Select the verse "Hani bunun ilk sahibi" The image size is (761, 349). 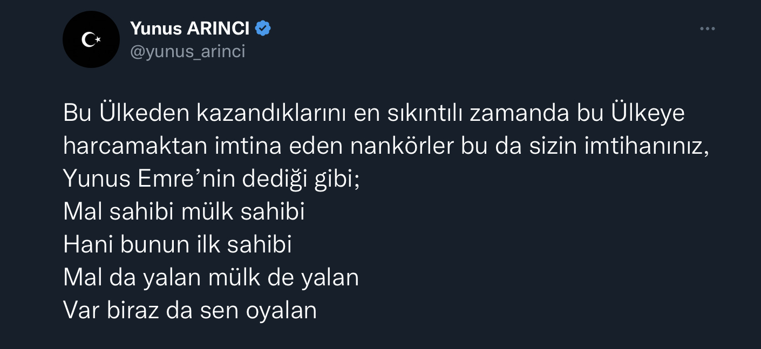(x=178, y=245)
